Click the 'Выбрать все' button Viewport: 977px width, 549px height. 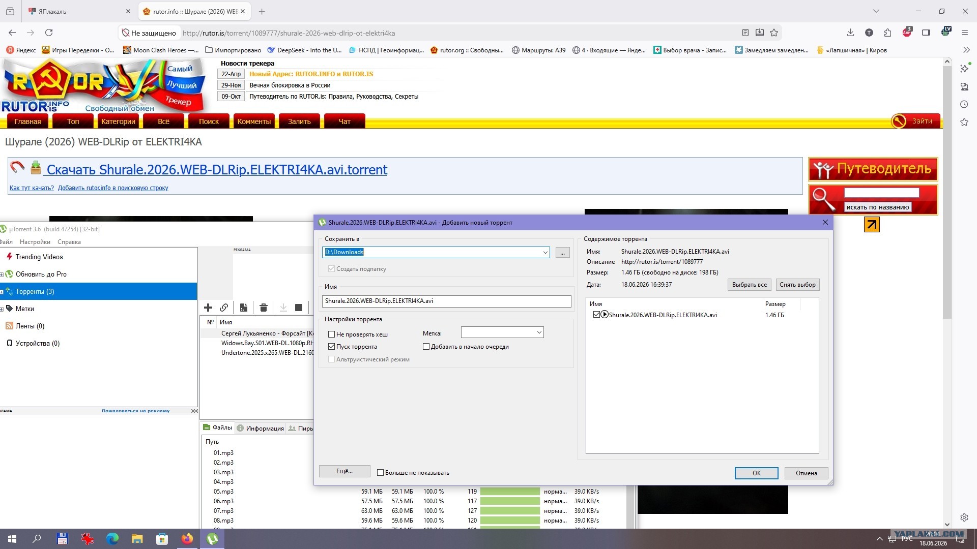click(749, 285)
